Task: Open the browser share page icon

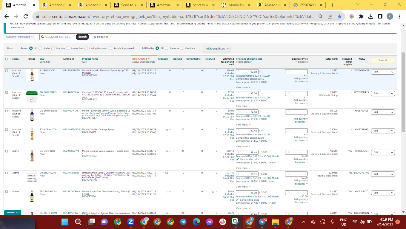Action: click(x=330, y=16)
